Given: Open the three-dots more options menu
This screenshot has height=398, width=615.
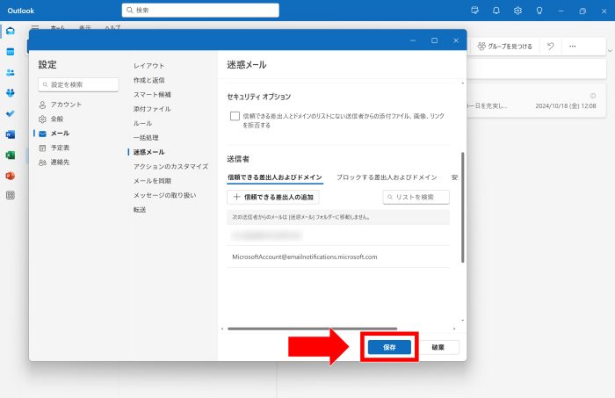Looking at the screenshot, I should [573, 46].
